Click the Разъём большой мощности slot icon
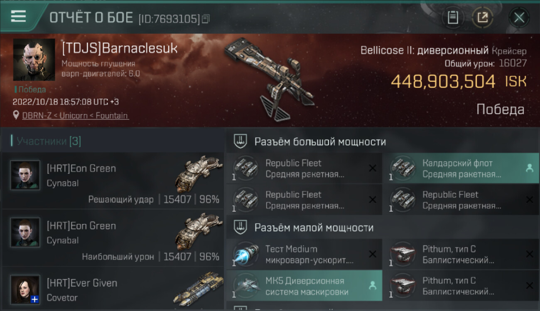The height and width of the screenshot is (311, 540). pyautogui.click(x=240, y=141)
